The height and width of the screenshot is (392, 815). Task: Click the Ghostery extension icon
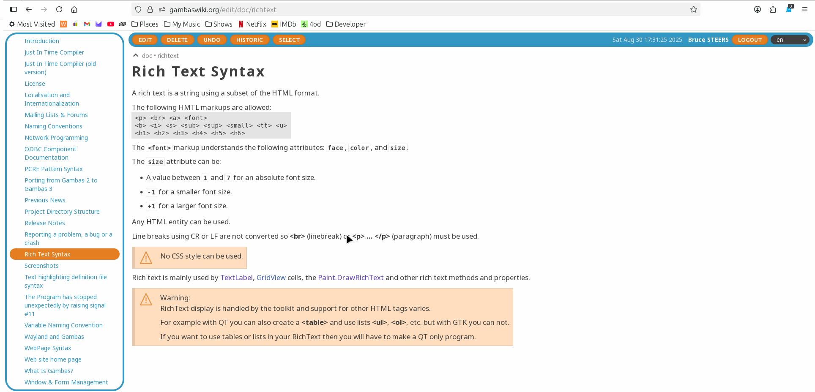point(789,9)
